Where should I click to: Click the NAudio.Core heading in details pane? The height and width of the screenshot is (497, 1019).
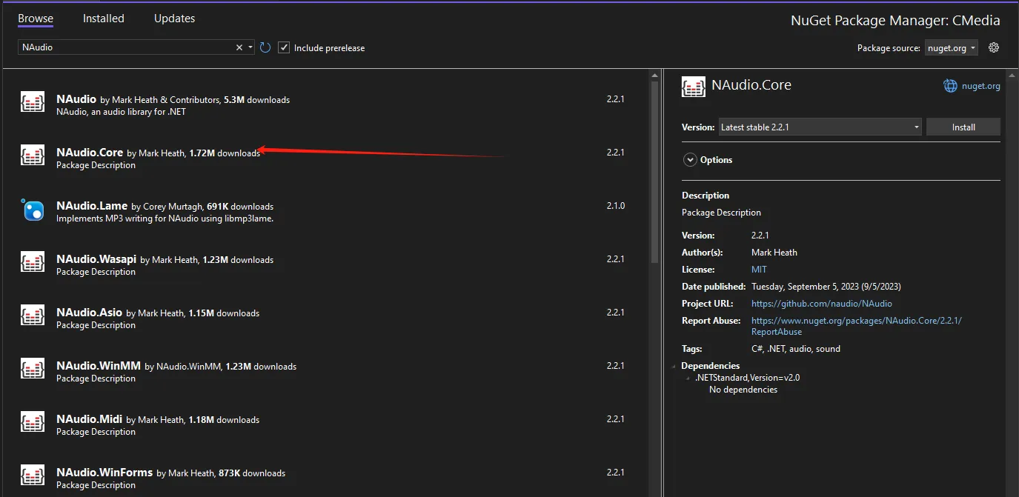751,85
